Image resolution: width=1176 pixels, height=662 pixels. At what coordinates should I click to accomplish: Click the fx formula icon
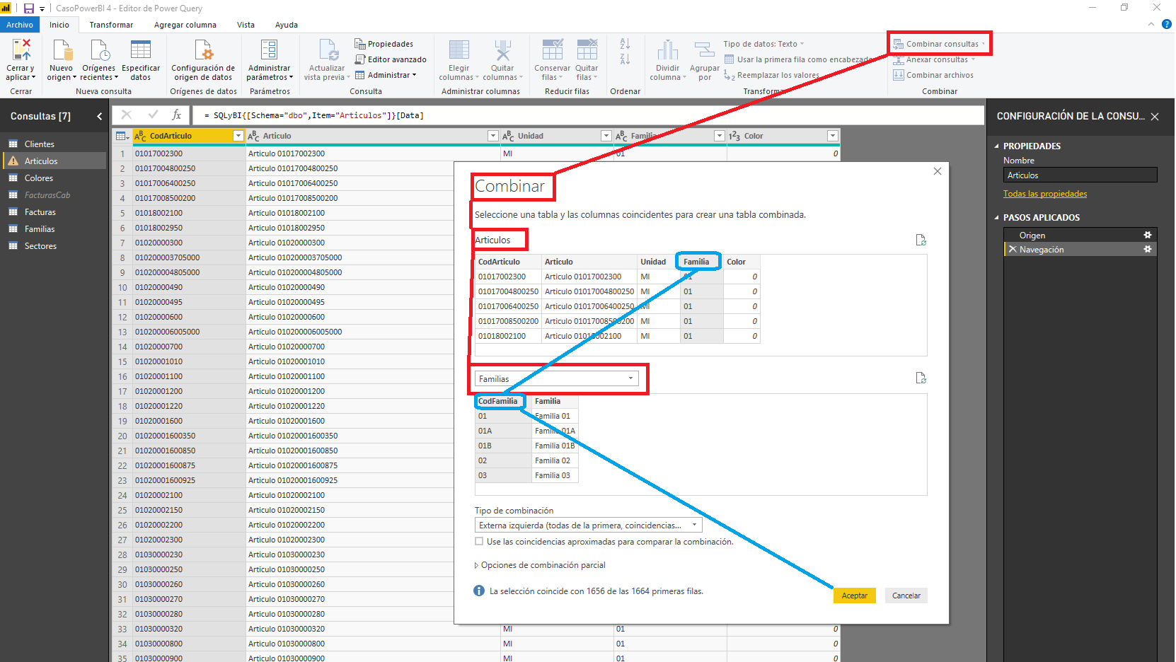(177, 115)
